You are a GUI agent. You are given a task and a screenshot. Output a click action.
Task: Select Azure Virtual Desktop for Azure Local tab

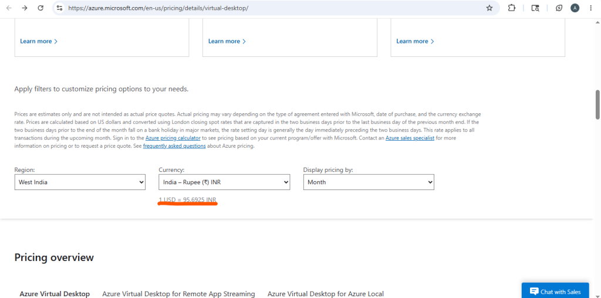[x=325, y=294]
